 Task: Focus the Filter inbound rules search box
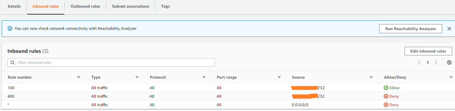111,62
